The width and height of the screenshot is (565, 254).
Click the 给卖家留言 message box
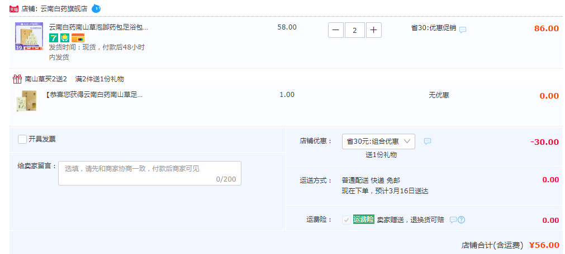pos(150,173)
